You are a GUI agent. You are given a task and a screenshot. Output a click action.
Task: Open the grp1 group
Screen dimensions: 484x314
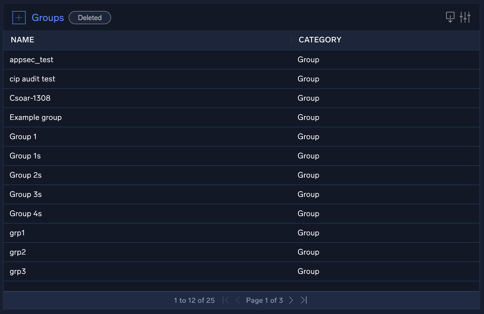tap(17, 233)
